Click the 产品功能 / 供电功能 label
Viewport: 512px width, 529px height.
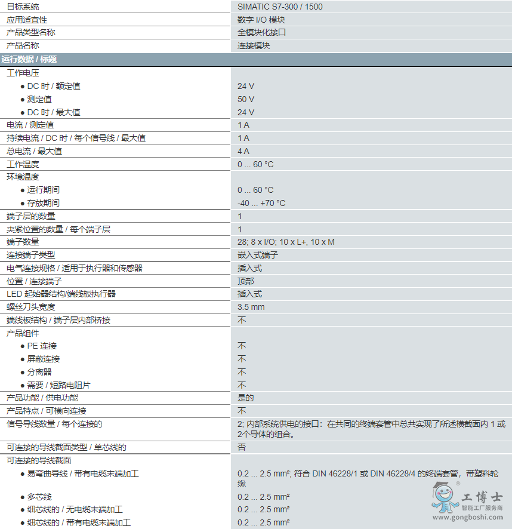(42, 398)
